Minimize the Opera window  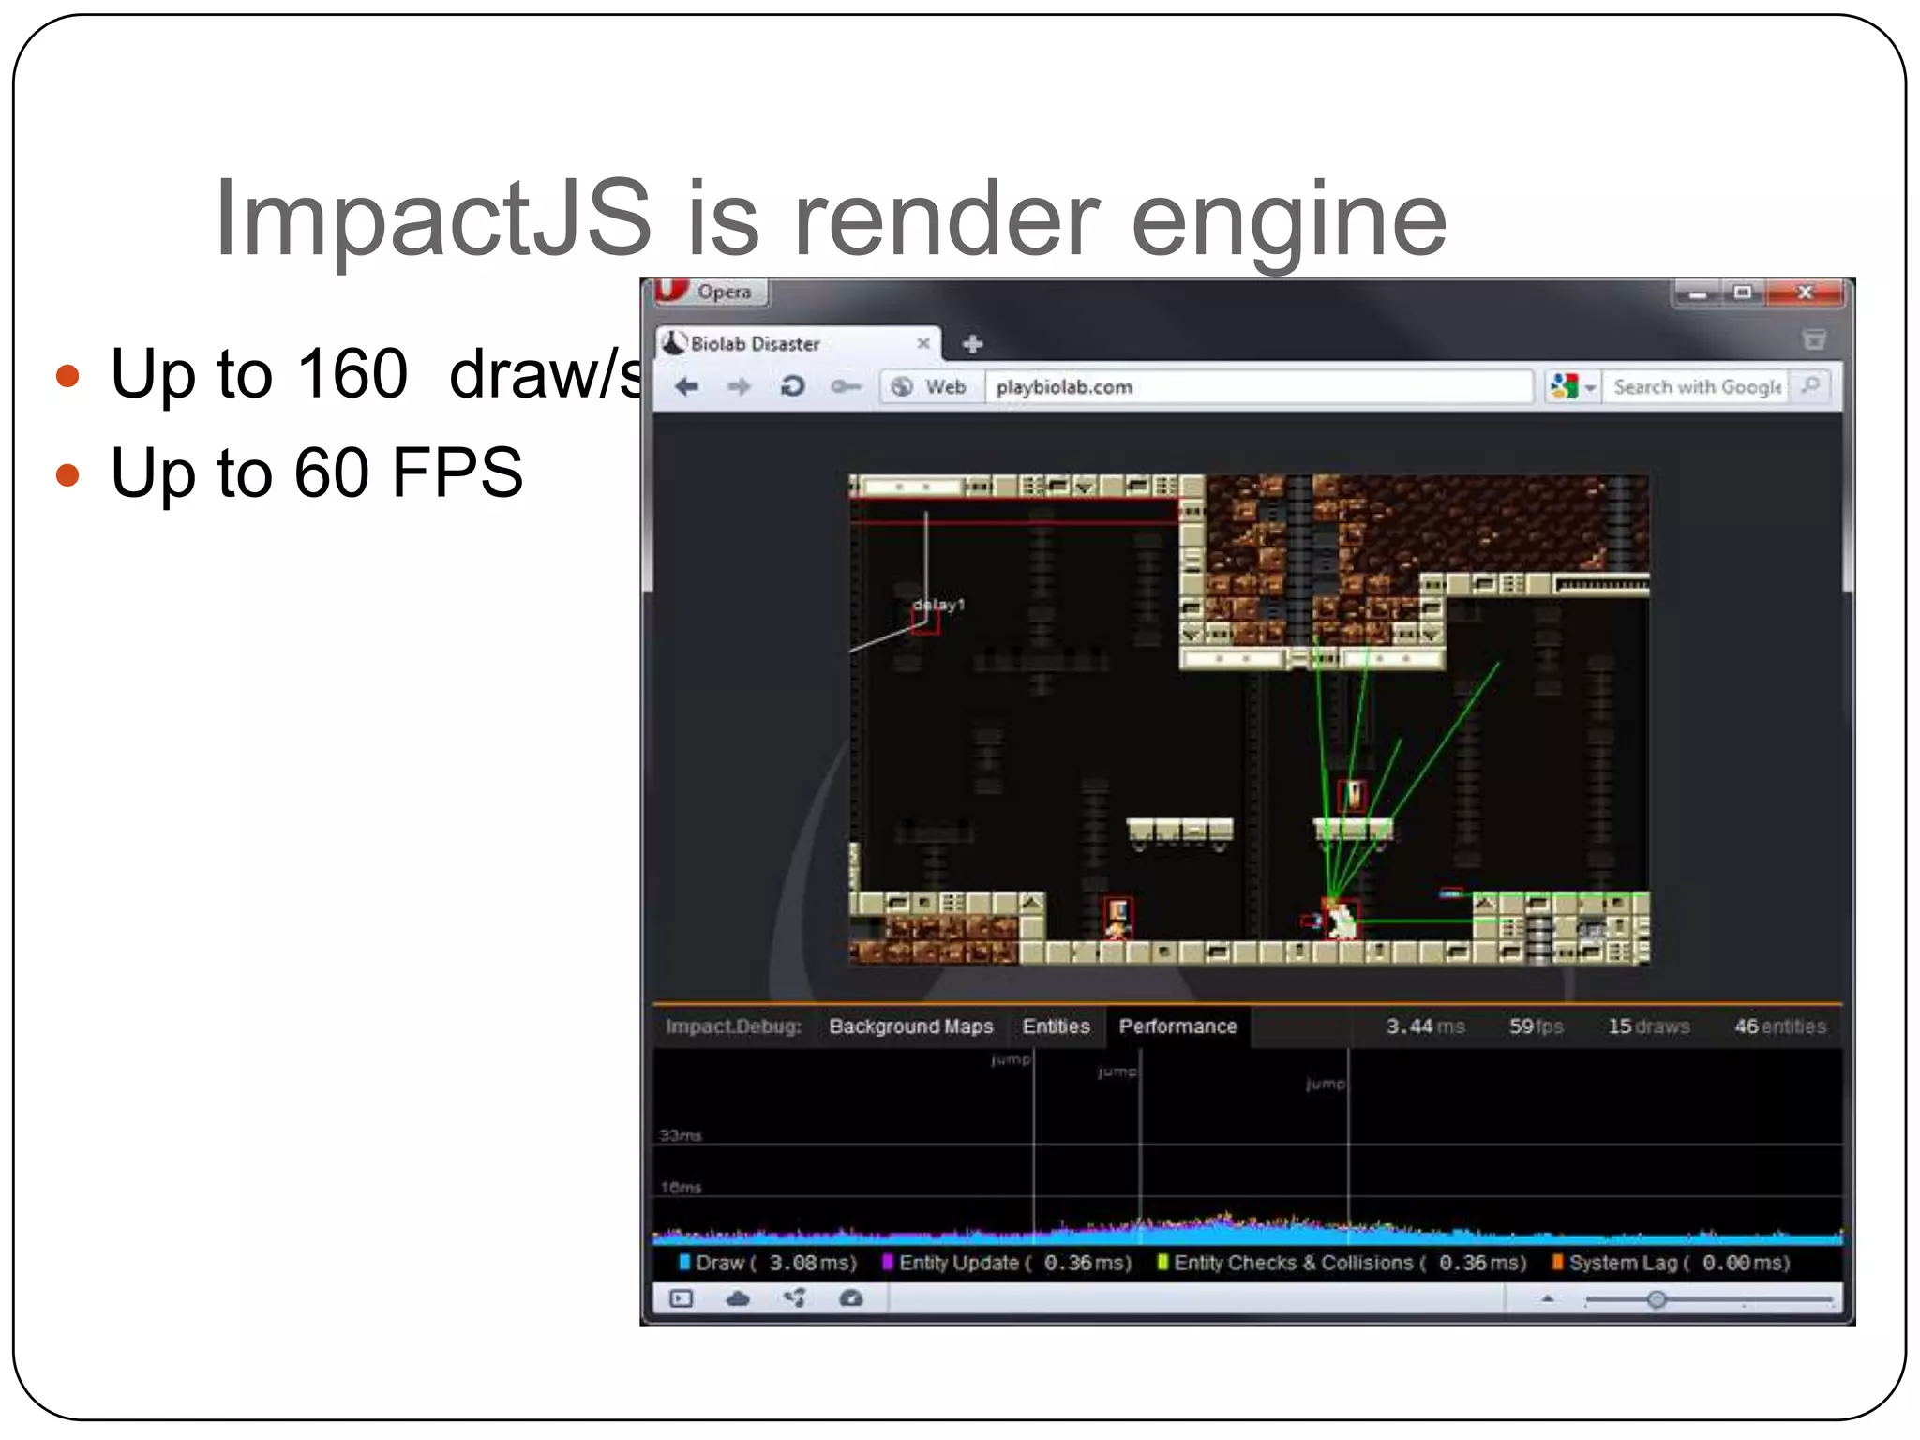coord(1698,293)
